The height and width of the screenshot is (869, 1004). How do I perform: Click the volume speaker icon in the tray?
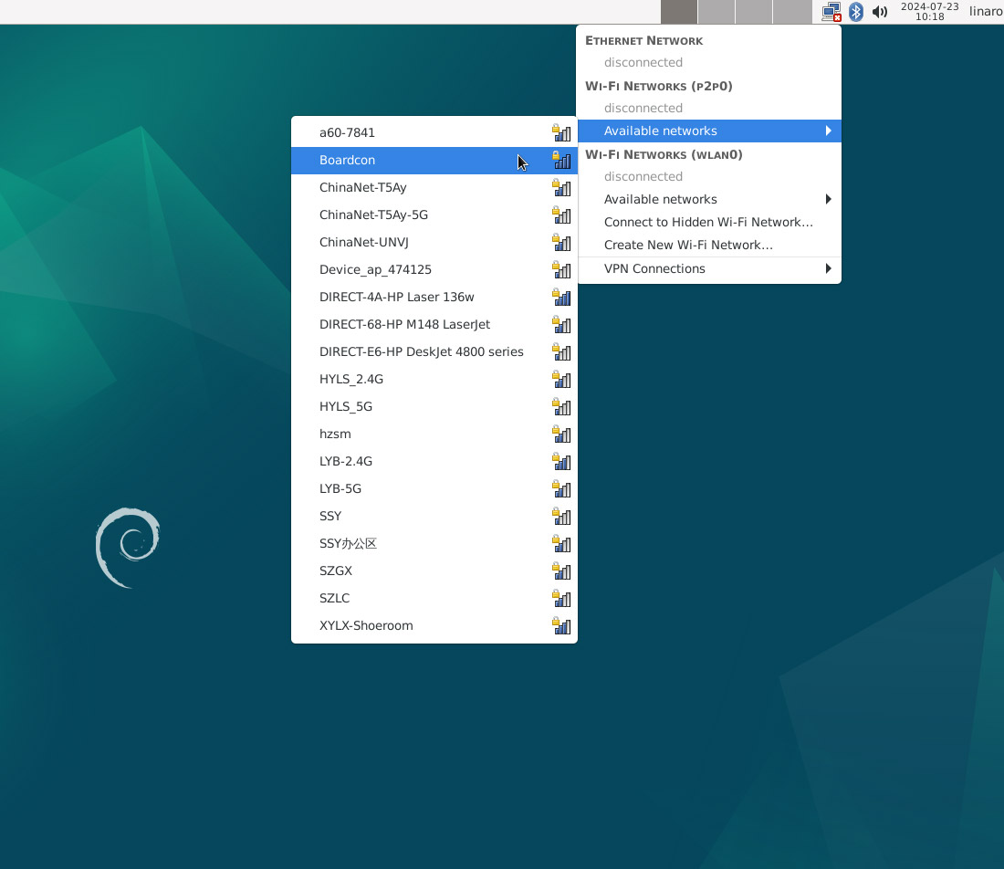pos(879,12)
